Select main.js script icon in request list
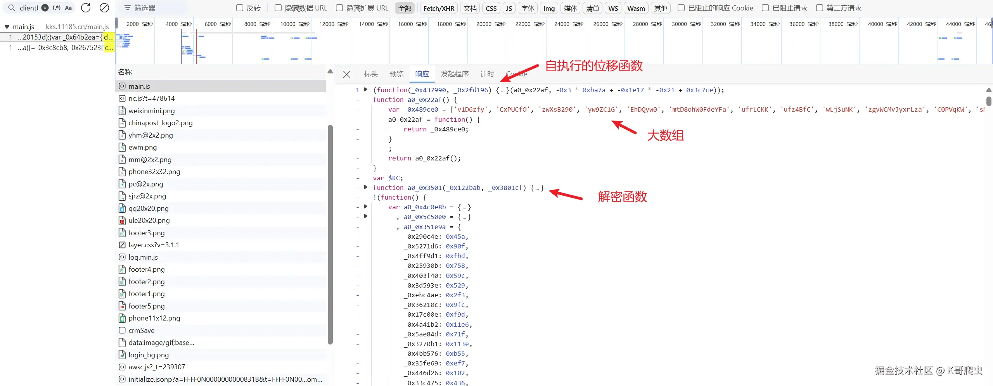The image size is (993, 386). click(122, 86)
